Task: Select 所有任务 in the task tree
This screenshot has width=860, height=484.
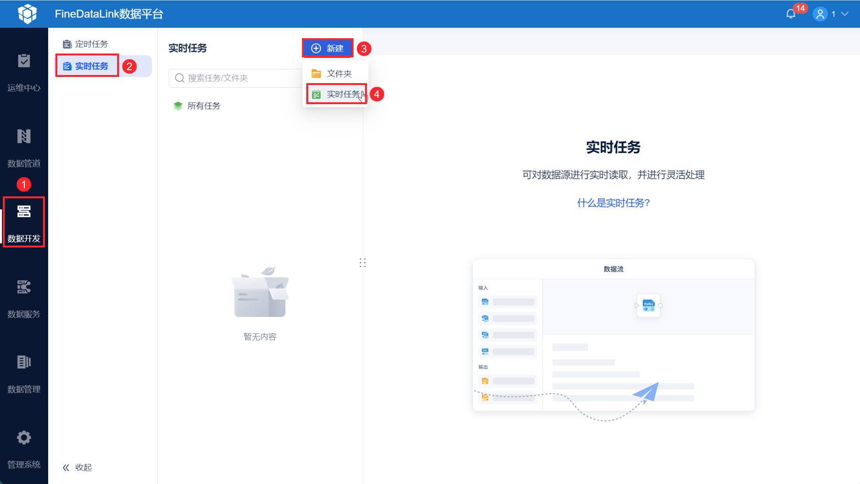Action: tap(197, 106)
